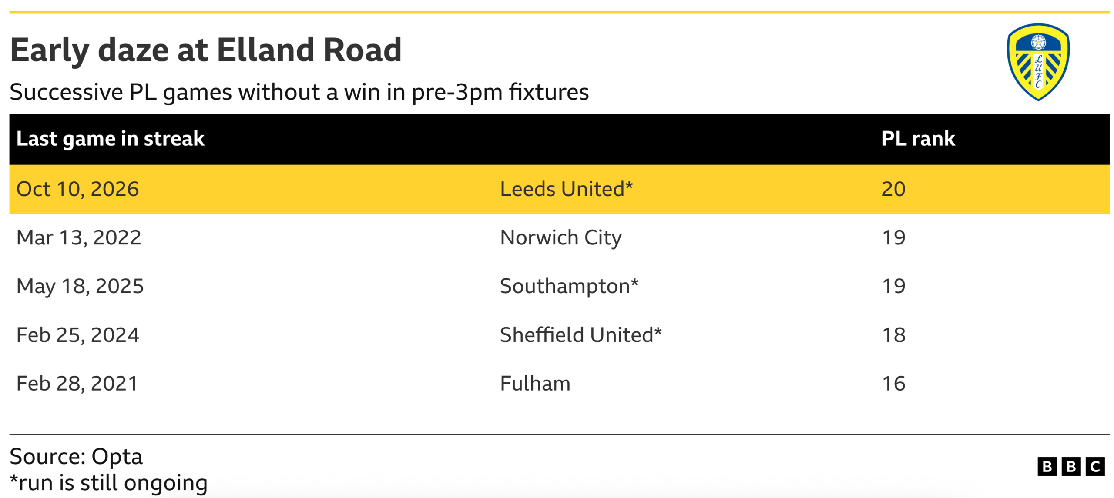Screen dimensions: 1114x498
Task: Click the Leeds United club crest
Action: pos(1037,62)
